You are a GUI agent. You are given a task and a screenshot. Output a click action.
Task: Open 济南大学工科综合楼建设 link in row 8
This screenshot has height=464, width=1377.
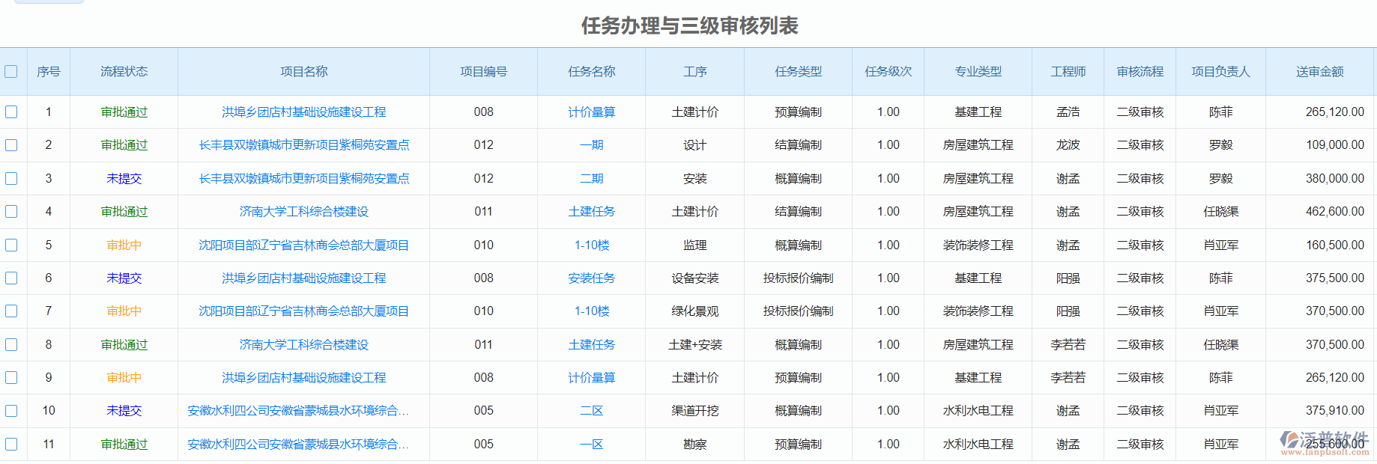(x=304, y=344)
